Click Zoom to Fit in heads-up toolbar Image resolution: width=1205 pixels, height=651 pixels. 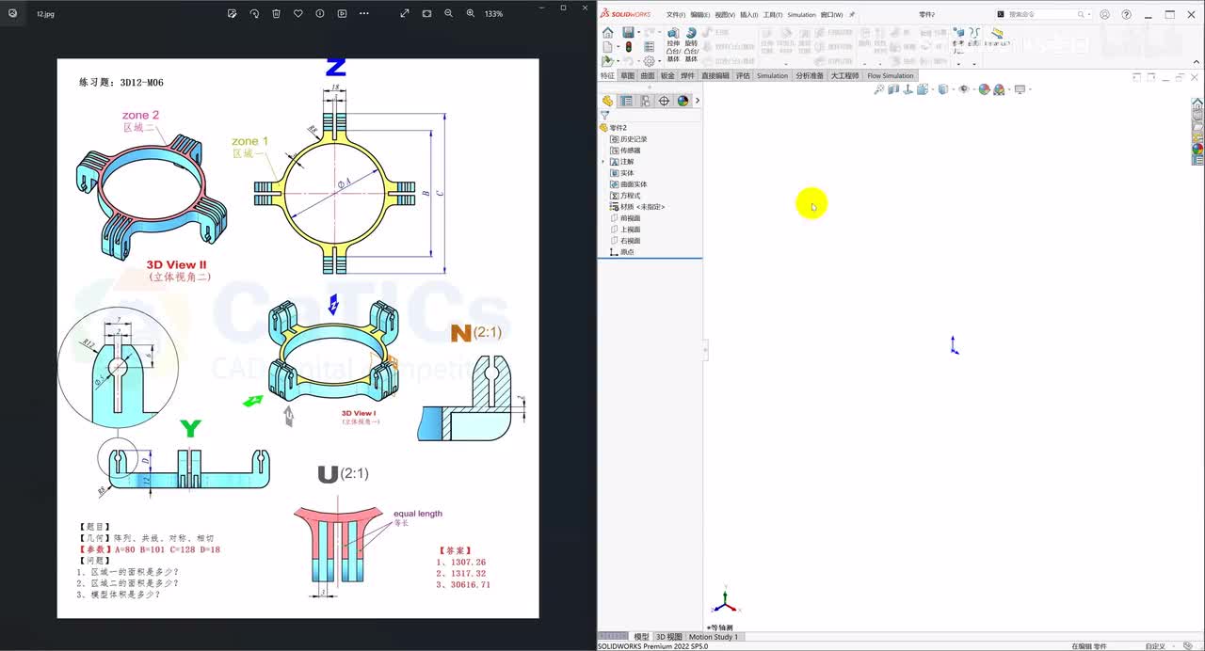pyautogui.click(x=879, y=89)
